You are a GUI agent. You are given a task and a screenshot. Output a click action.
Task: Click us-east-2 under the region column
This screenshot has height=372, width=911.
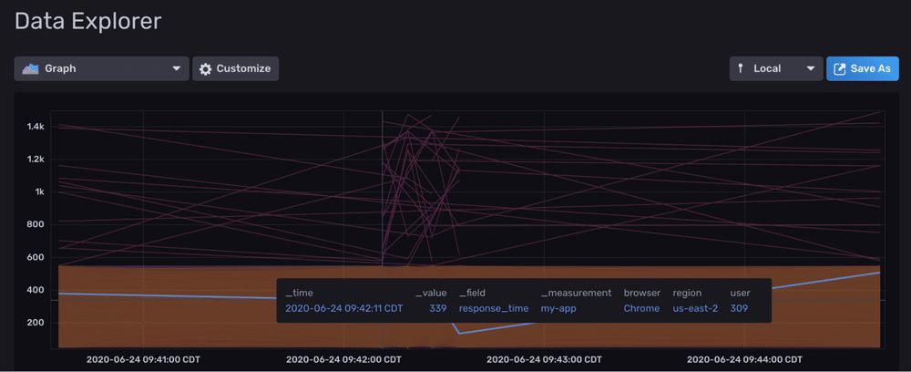tap(695, 308)
